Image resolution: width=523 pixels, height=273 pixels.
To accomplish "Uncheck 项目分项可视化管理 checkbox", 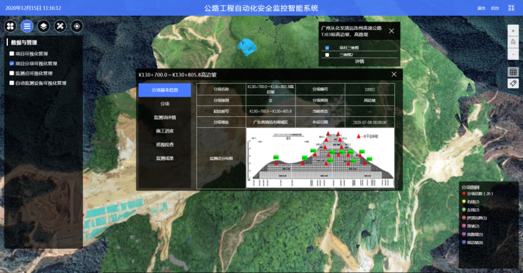I will point(11,63).
